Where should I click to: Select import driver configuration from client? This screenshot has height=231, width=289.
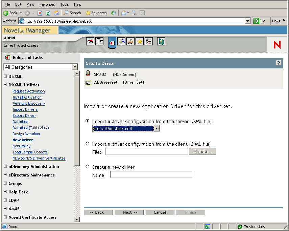click(87, 143)
